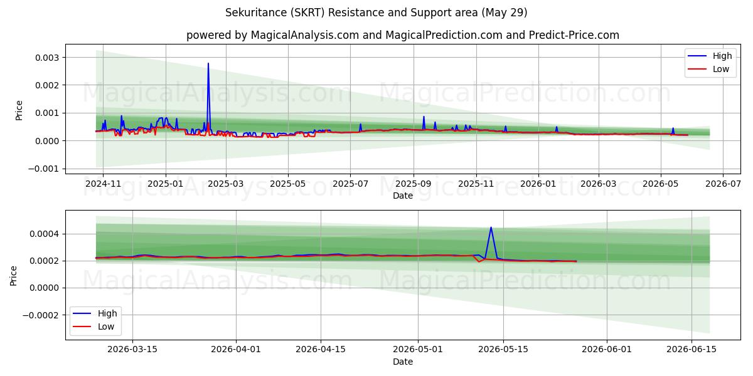Click the red line sample in upper legend
The width and height of the screenshot is (753, 376).
[x=697, y=70]
